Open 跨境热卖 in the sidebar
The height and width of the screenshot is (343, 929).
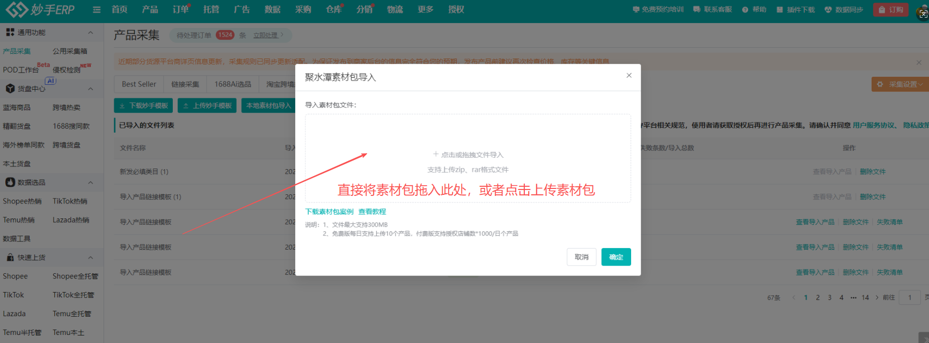click(x=67, y=108)
